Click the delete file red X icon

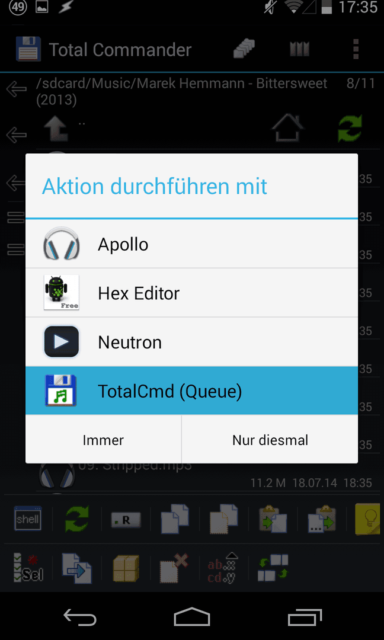(x=174, y=567)
